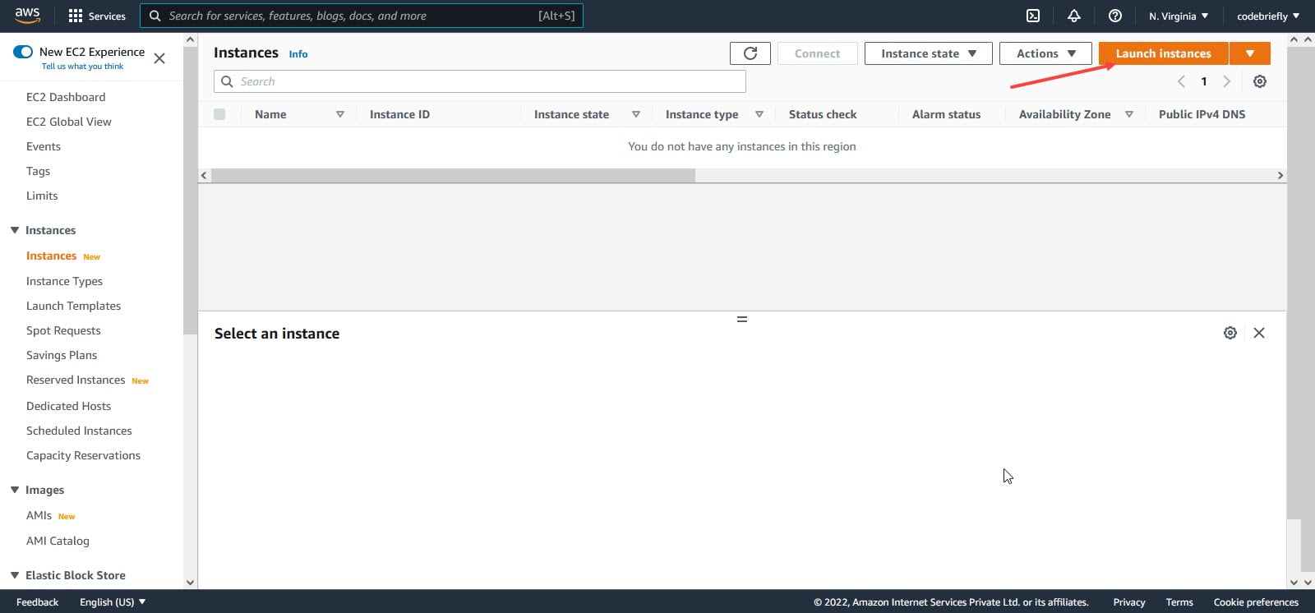The image size is (1315, 613).
Task: Toggle the New EC2 Experience switch
Action: [x=23, y=52]
